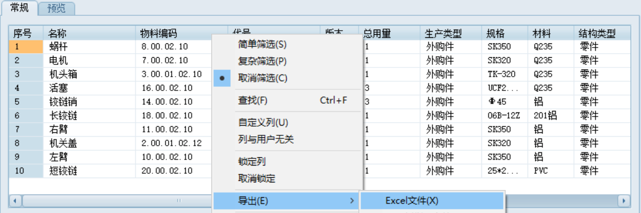Click 查找(F) in the context menu
This screenshot has height=213, width=641.
tap(253, 100)
